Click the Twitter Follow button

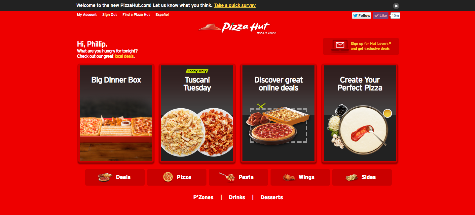pyautogui.click(x=362, y=16)
